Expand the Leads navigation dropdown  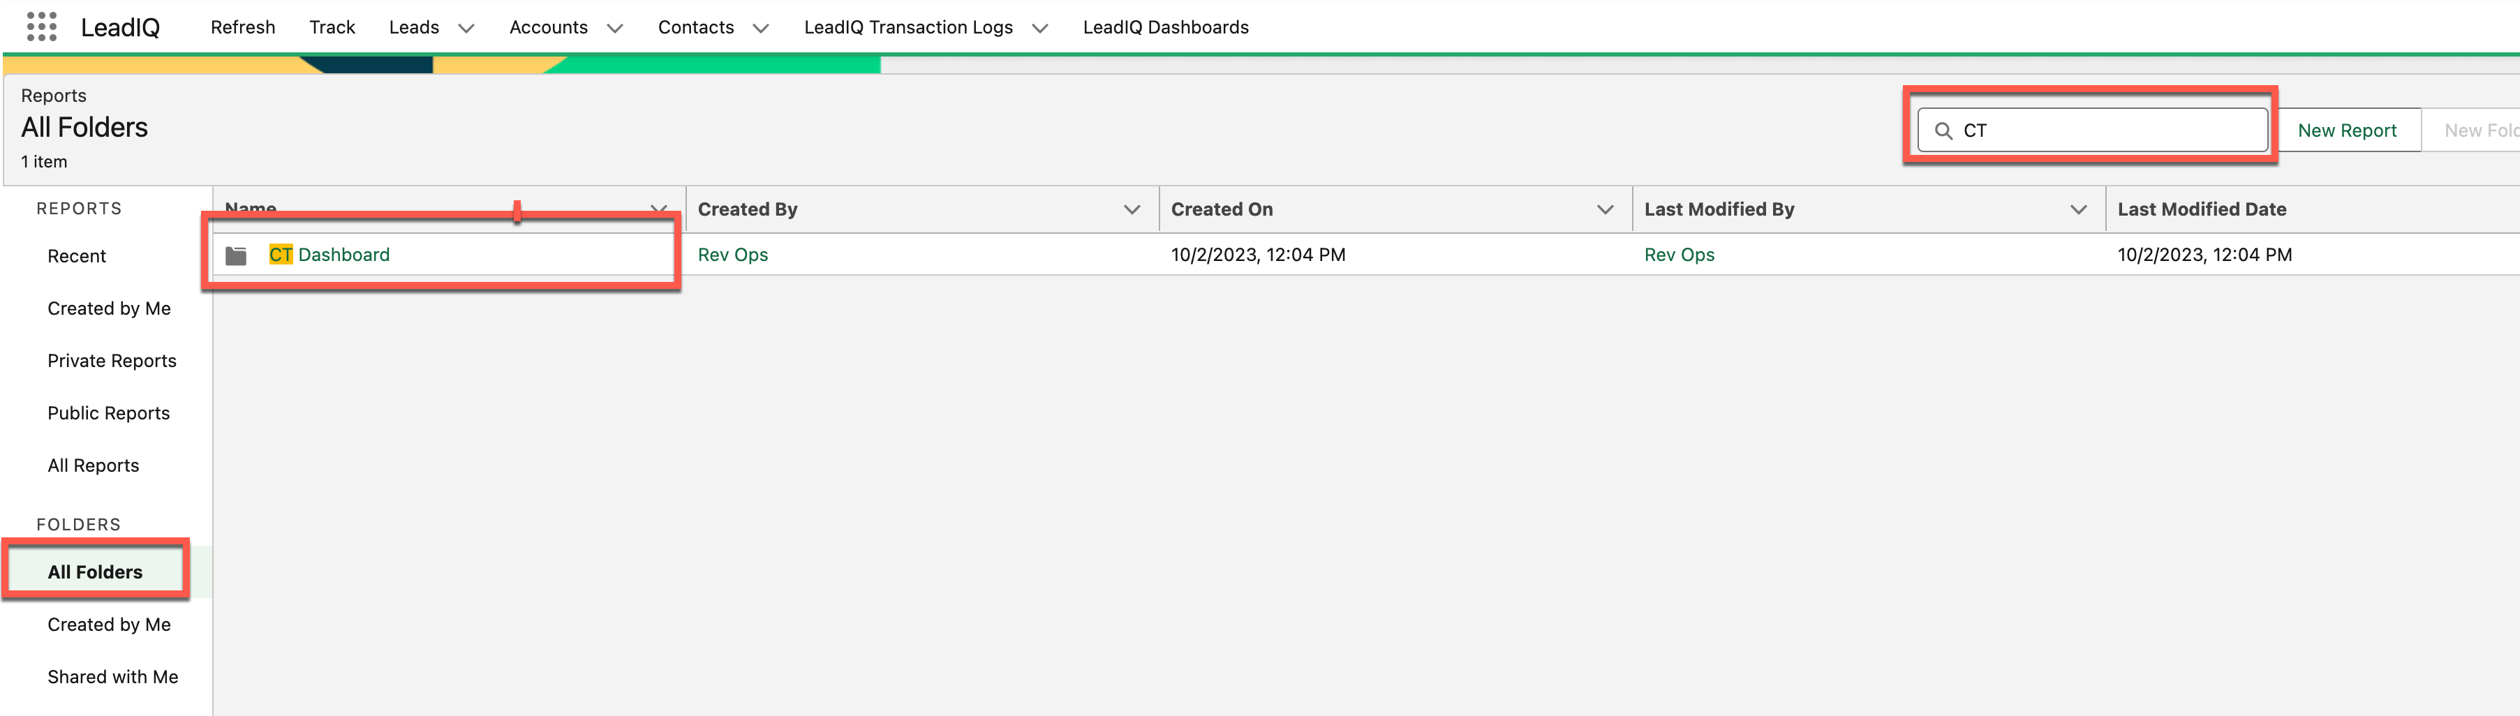pyautogui.click(x=466, y=29)
